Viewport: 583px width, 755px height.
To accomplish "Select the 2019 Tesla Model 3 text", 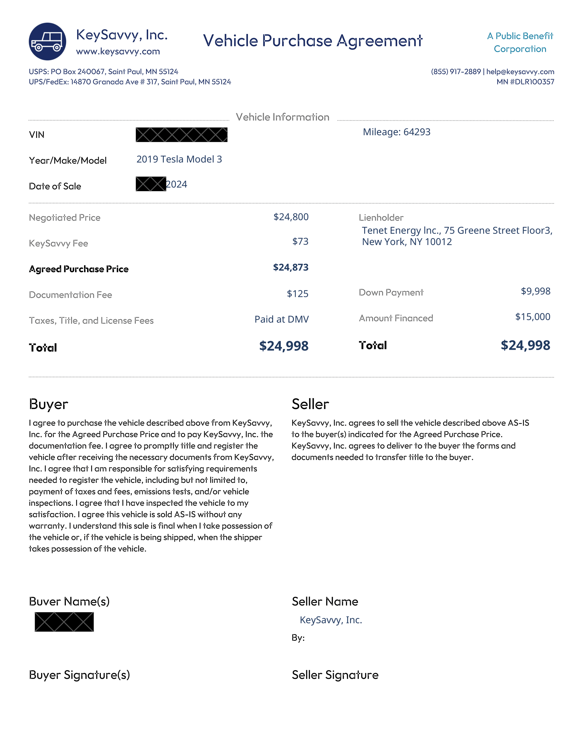I will pyautogui.click(x=179, y=159).
